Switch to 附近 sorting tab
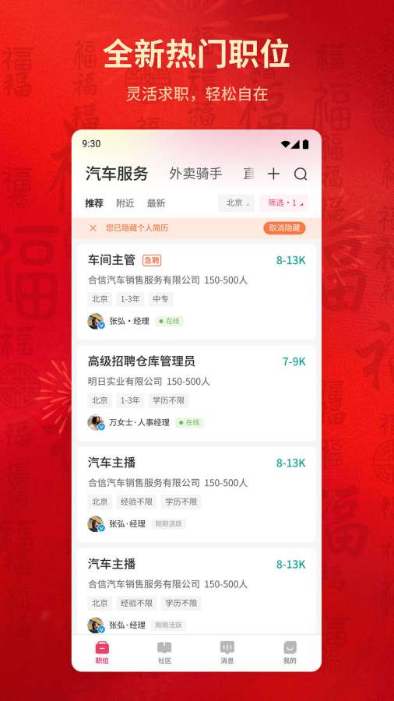This screenshot has height=701, width=394. [125, 203]
